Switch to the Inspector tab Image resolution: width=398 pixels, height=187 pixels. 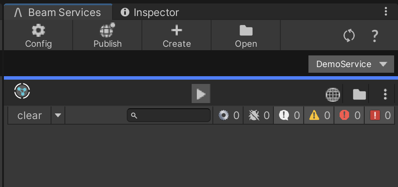pos(150,13)
